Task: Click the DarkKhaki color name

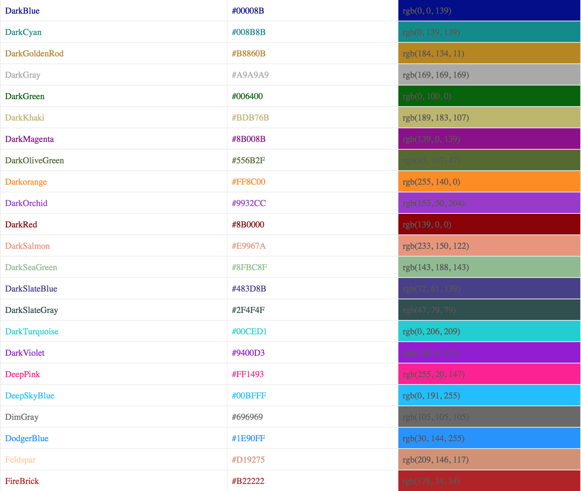Action: [25, 118]
